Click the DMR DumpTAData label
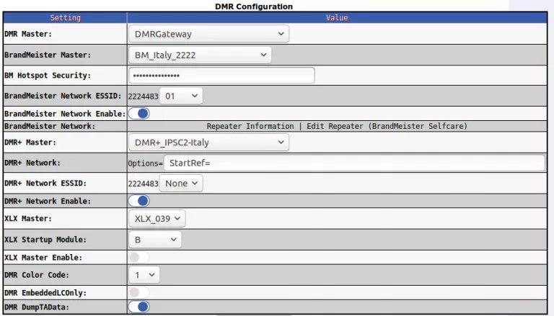The image size is (554, 316). point(37,307)
